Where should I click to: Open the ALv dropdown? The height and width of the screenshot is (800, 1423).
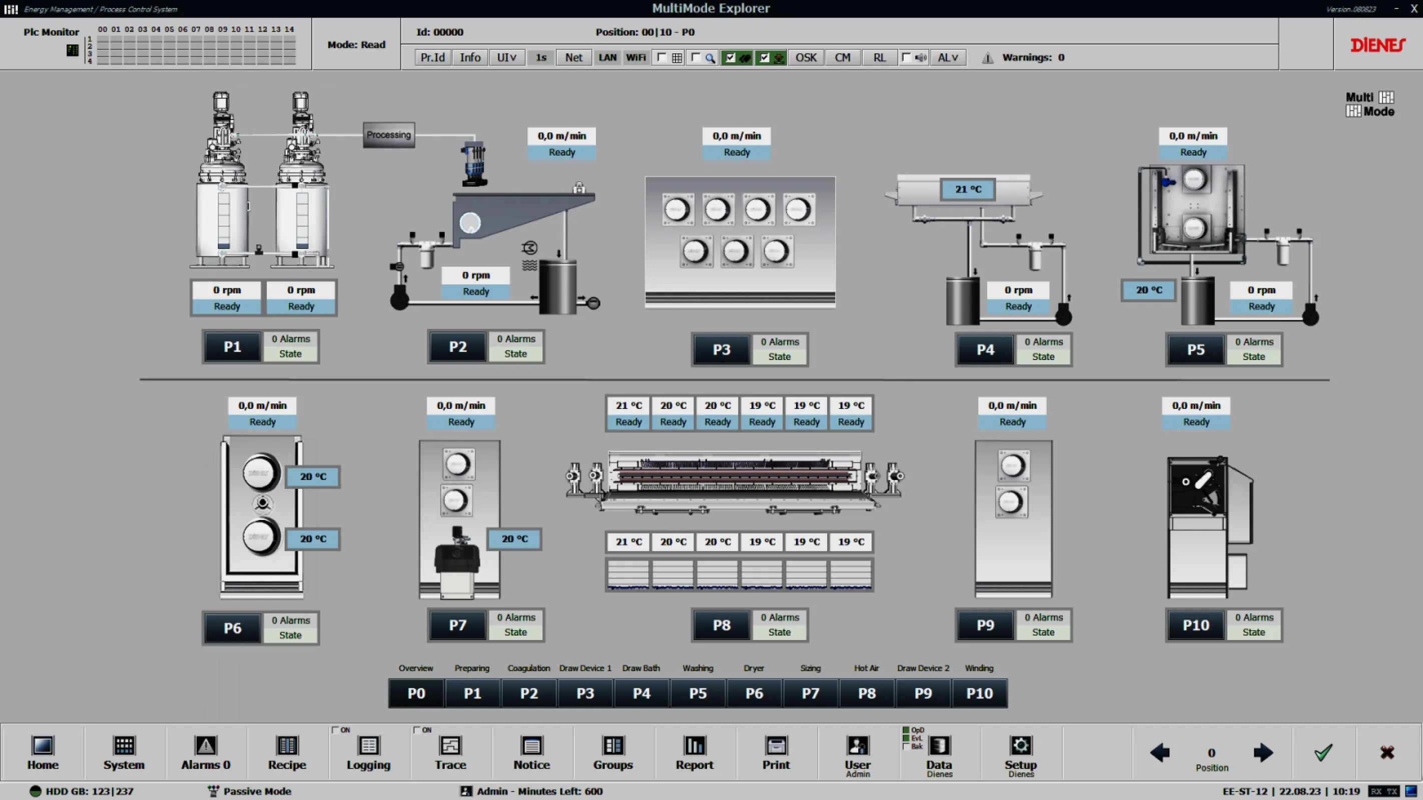coord(948,57)
